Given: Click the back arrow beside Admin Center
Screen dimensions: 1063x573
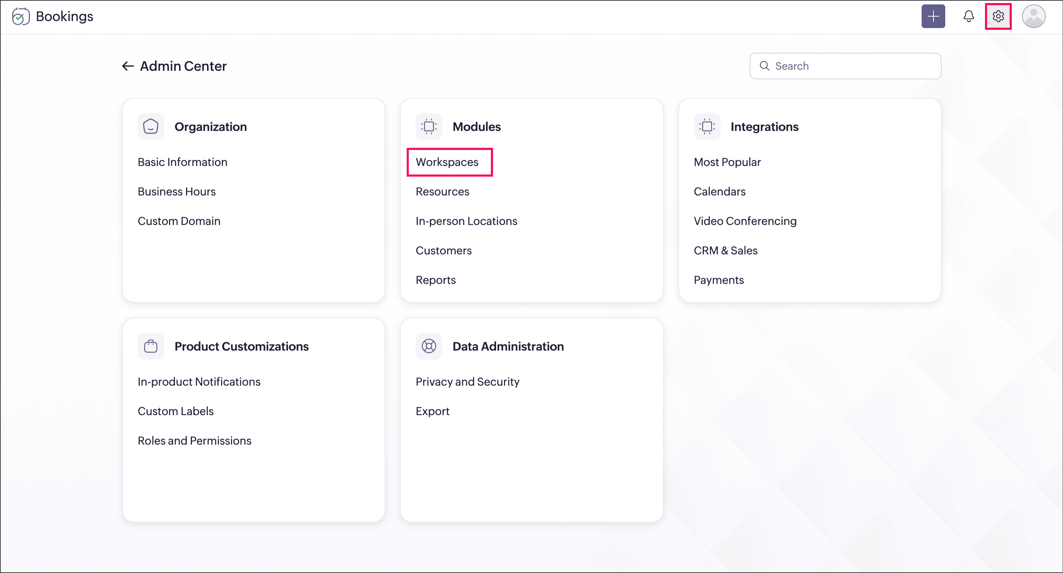Looking at the screenshot, I should tap(127, 66).
